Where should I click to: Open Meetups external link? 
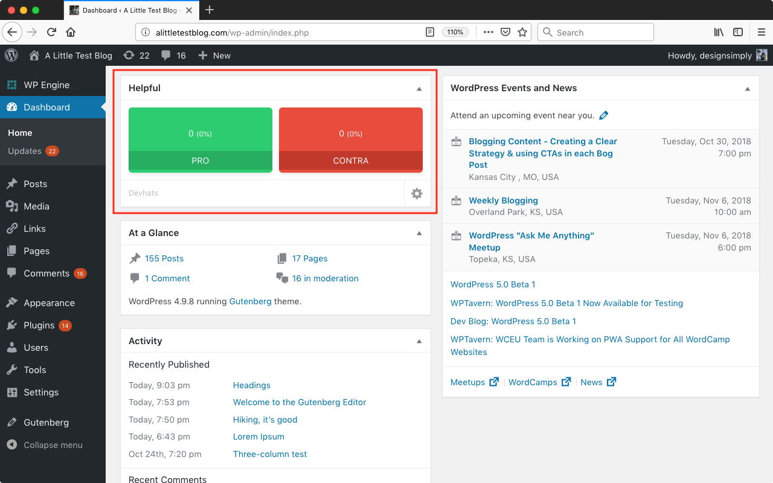click(x=475, y=382)
